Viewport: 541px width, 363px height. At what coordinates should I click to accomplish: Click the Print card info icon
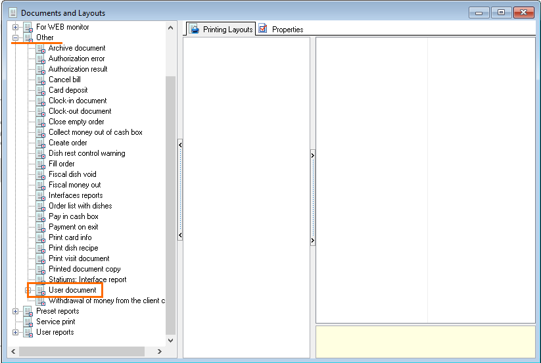(x=41, y=238)
